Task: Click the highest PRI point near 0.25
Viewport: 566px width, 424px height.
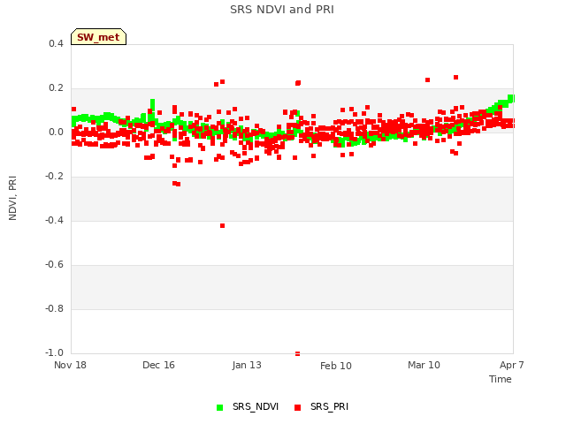Action: tap(456, 78)
